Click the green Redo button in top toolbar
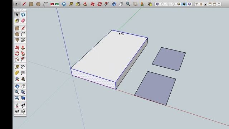The width and height of the screenshot is (229, 129). coord(57,4)
